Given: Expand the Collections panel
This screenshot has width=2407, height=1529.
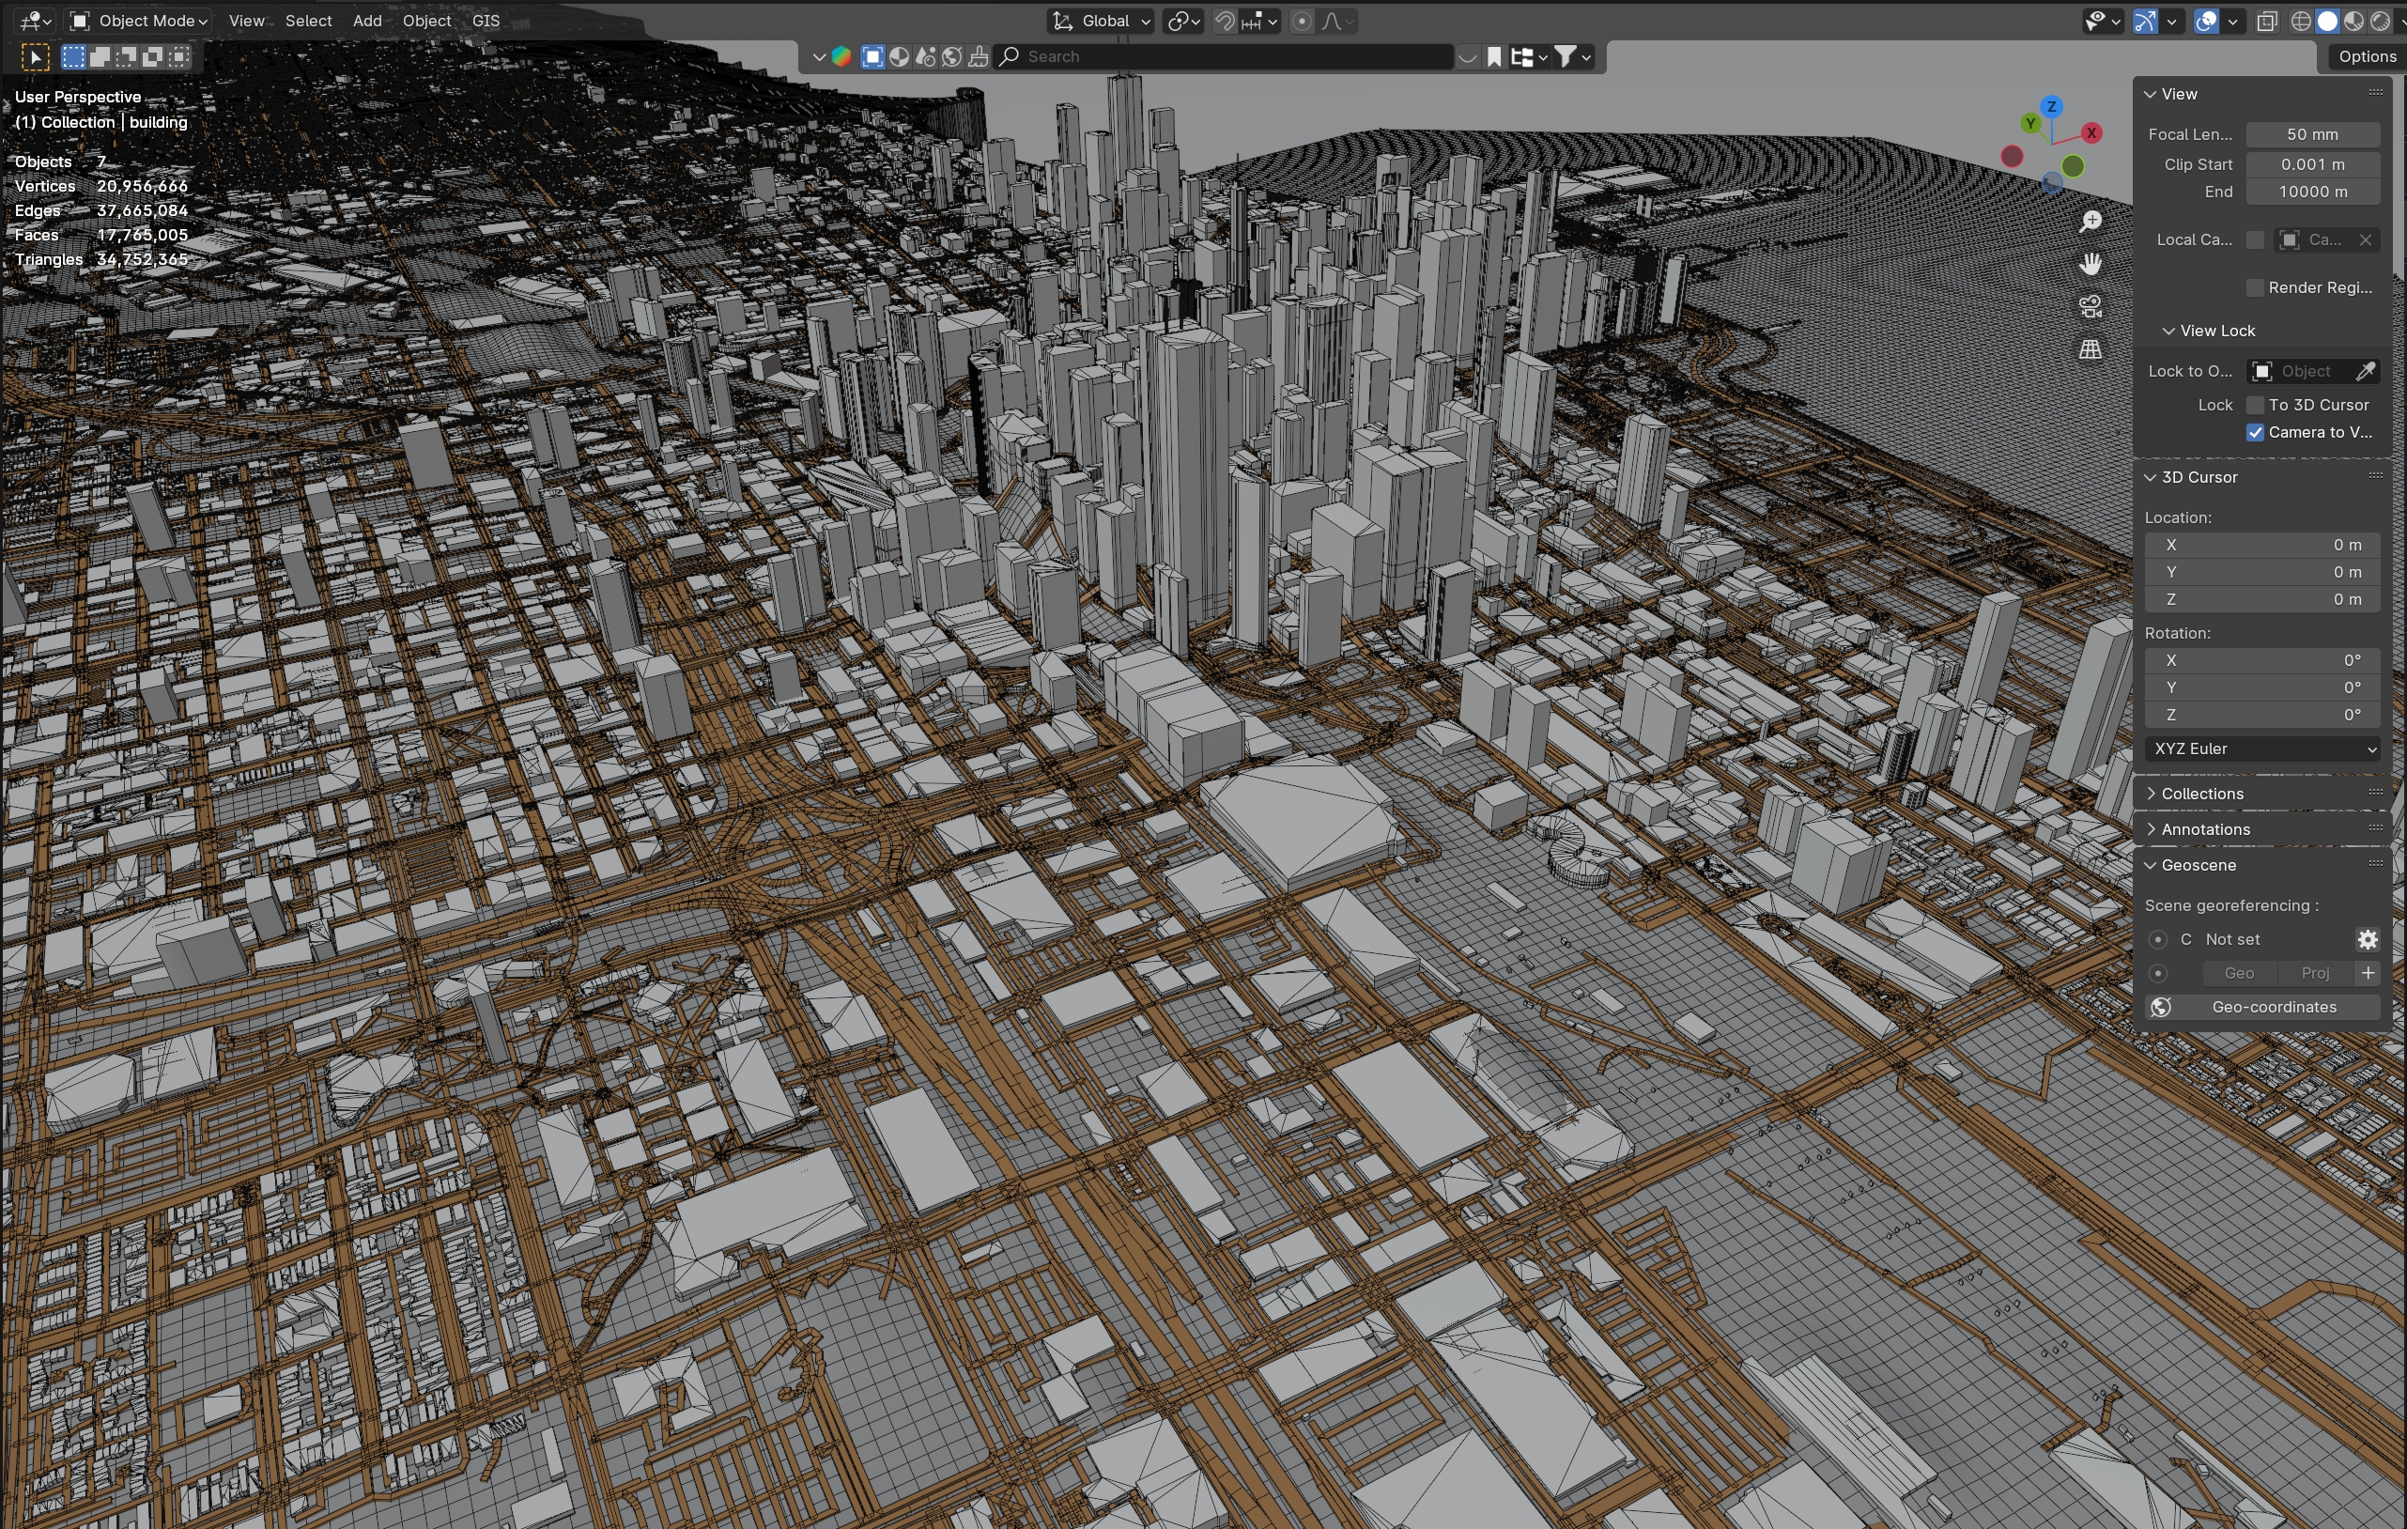Looking at the screenshot, I should click(2202, 794).
